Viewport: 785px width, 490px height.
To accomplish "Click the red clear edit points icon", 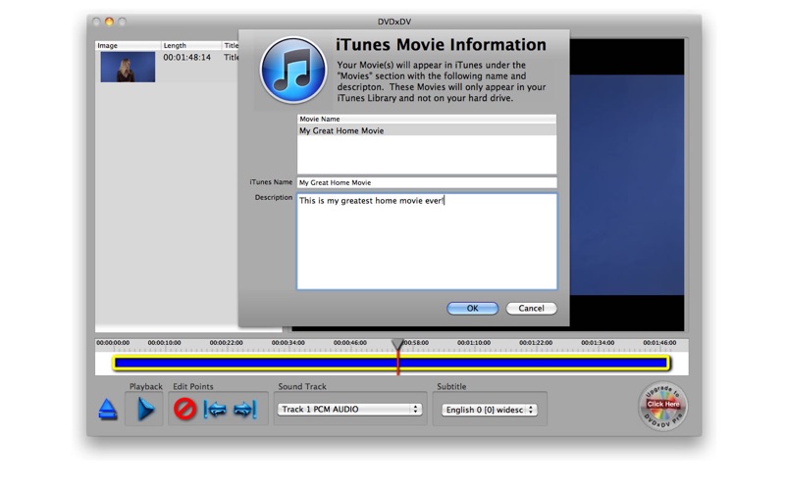I will [184, 409].
